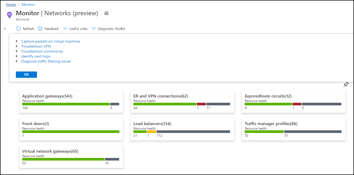The width and height of the screenshot is (354, 175).
Task: Expand the left sidebar with double chevron
Action: (5, 29)
